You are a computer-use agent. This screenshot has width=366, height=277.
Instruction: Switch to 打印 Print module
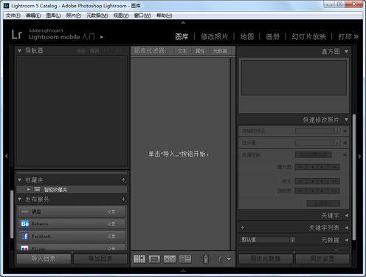click(x=345, y=37)
